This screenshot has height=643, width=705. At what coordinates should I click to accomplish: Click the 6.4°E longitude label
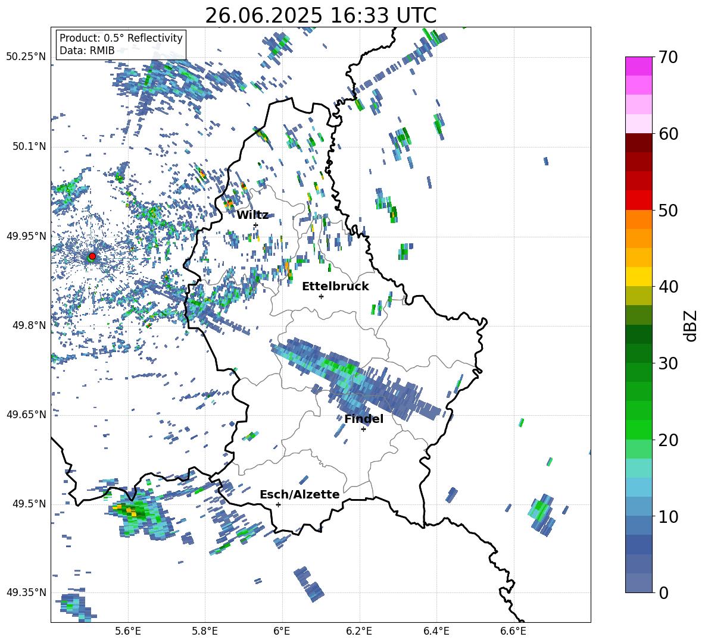coord(436,631)
